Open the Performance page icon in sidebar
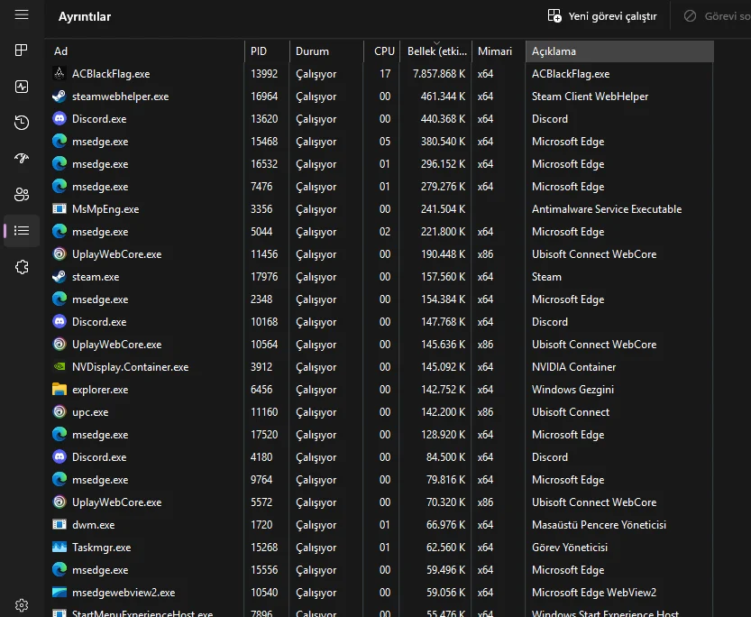 [x=22, y=87]
